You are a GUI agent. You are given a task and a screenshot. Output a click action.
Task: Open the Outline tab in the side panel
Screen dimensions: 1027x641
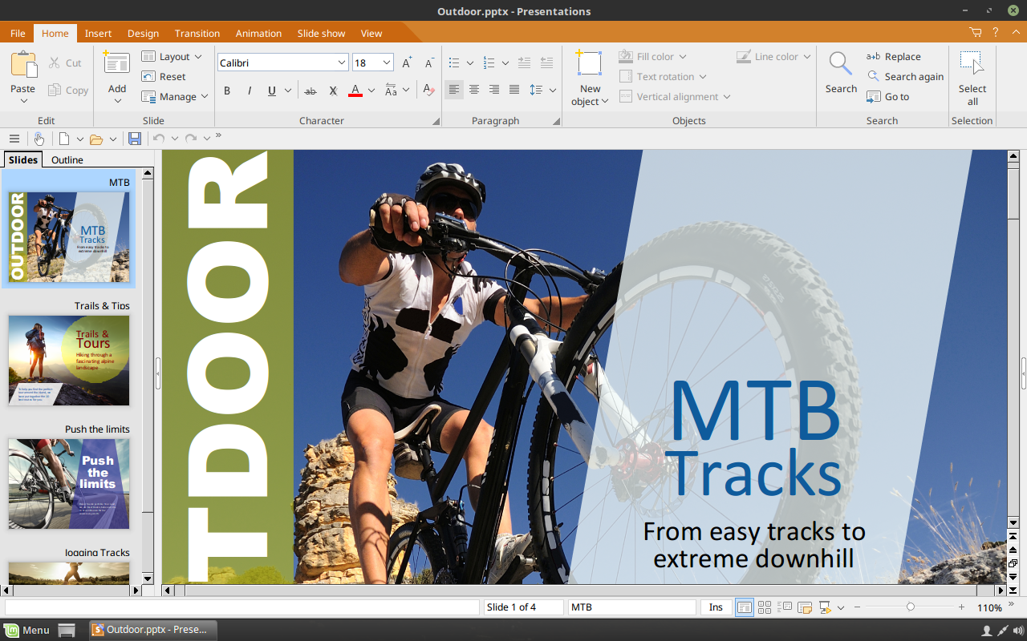[67, 159]
